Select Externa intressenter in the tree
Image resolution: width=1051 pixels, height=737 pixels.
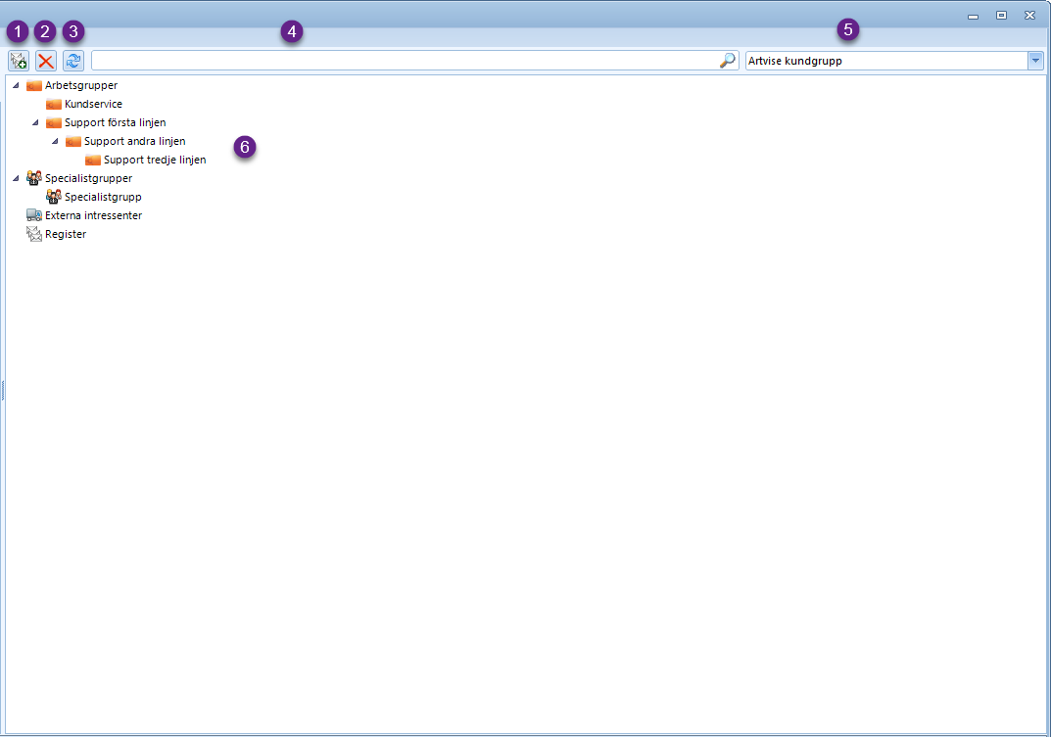[93, 215]
